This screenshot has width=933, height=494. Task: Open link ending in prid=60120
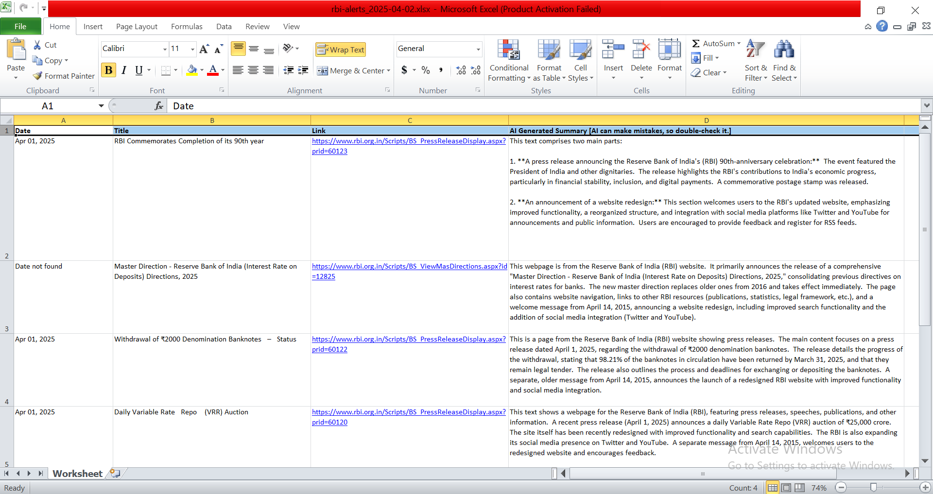coord(409,417)
